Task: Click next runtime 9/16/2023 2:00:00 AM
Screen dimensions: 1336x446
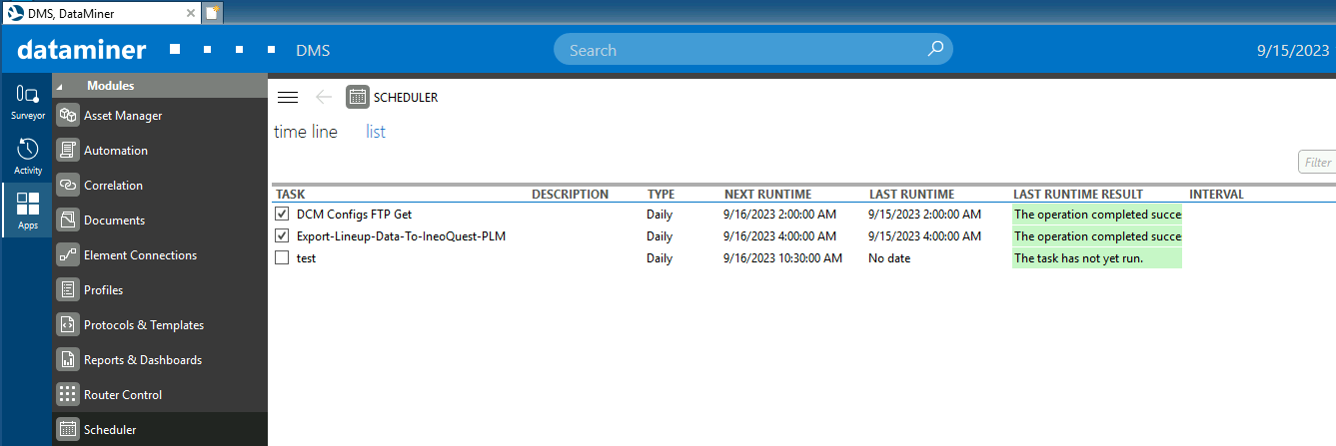Action: click(779, 214)
